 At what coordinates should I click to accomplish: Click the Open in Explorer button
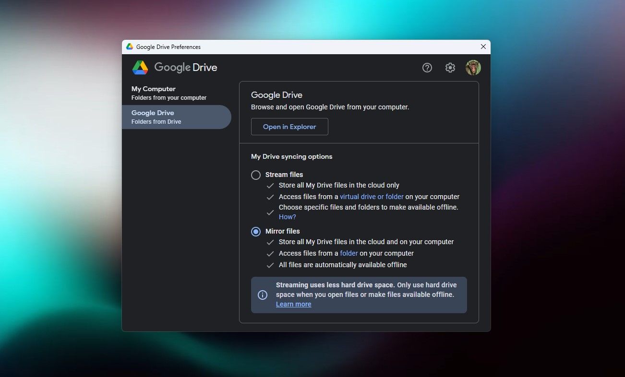(289, 127)
